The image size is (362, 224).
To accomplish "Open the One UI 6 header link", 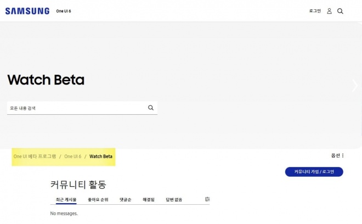I will click(x=64, y=11).
